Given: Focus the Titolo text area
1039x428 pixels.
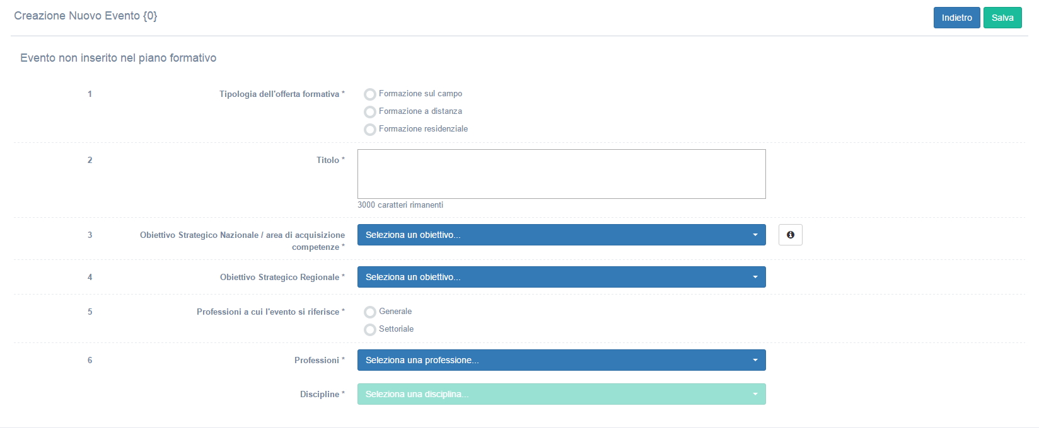Looking at the screenshot, I should coord(561,174).
